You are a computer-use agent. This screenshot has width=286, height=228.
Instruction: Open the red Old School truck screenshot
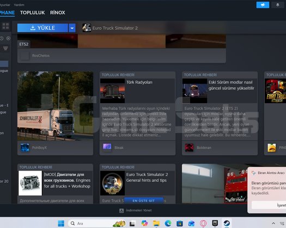[x=215, y=183]
